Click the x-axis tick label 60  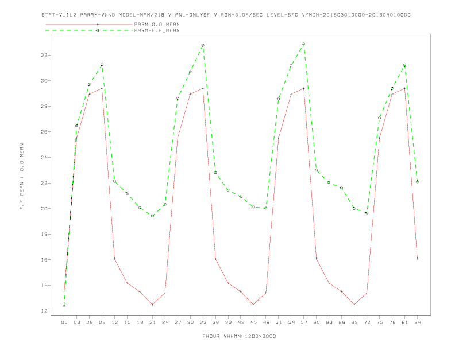[317, 322]
